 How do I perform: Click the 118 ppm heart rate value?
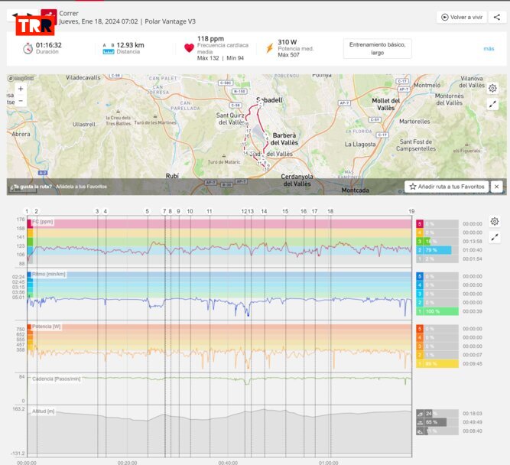(210, 39)
